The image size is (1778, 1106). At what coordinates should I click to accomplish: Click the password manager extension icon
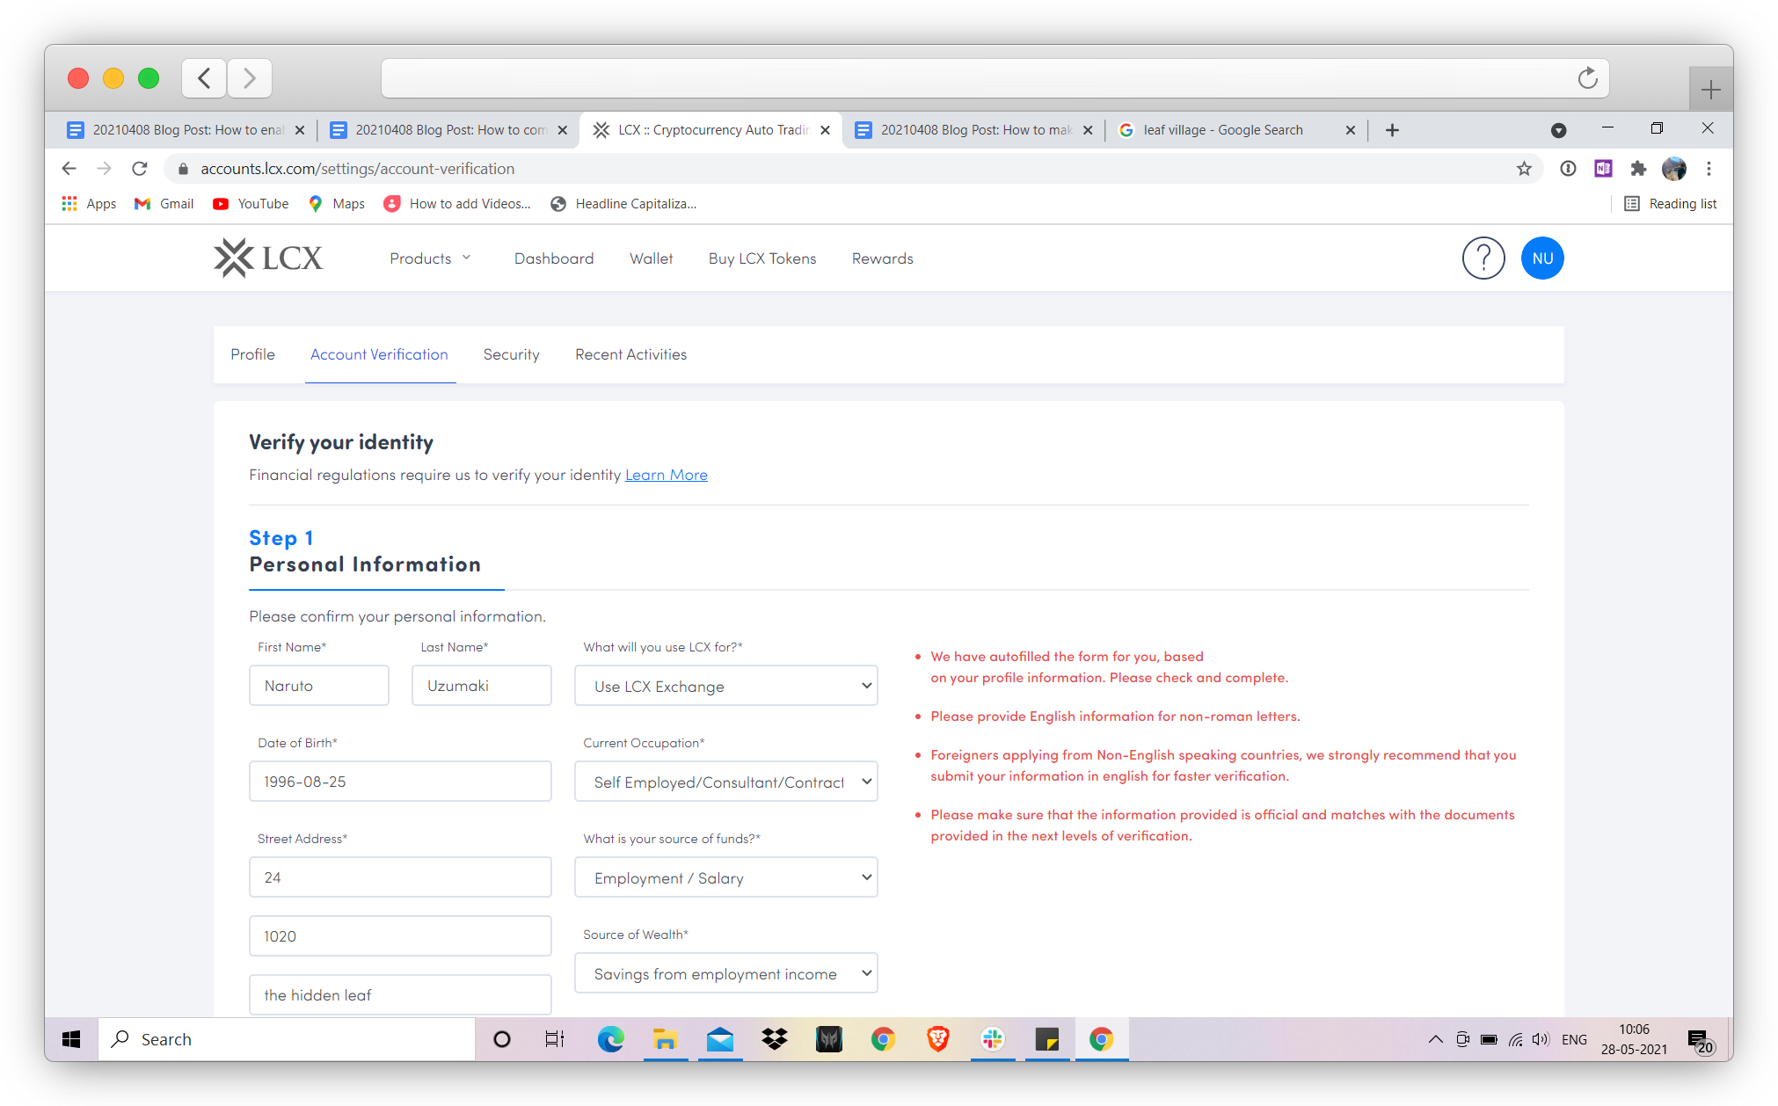tap(1568, 169)
